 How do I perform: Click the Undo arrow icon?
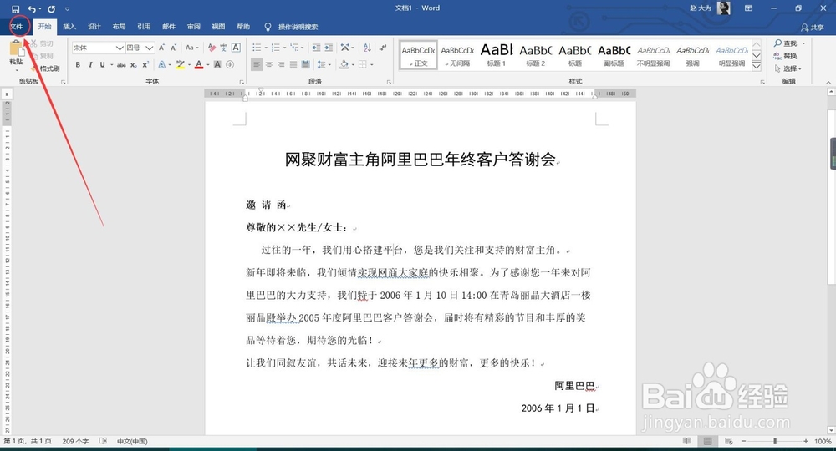tap(32, 8)
